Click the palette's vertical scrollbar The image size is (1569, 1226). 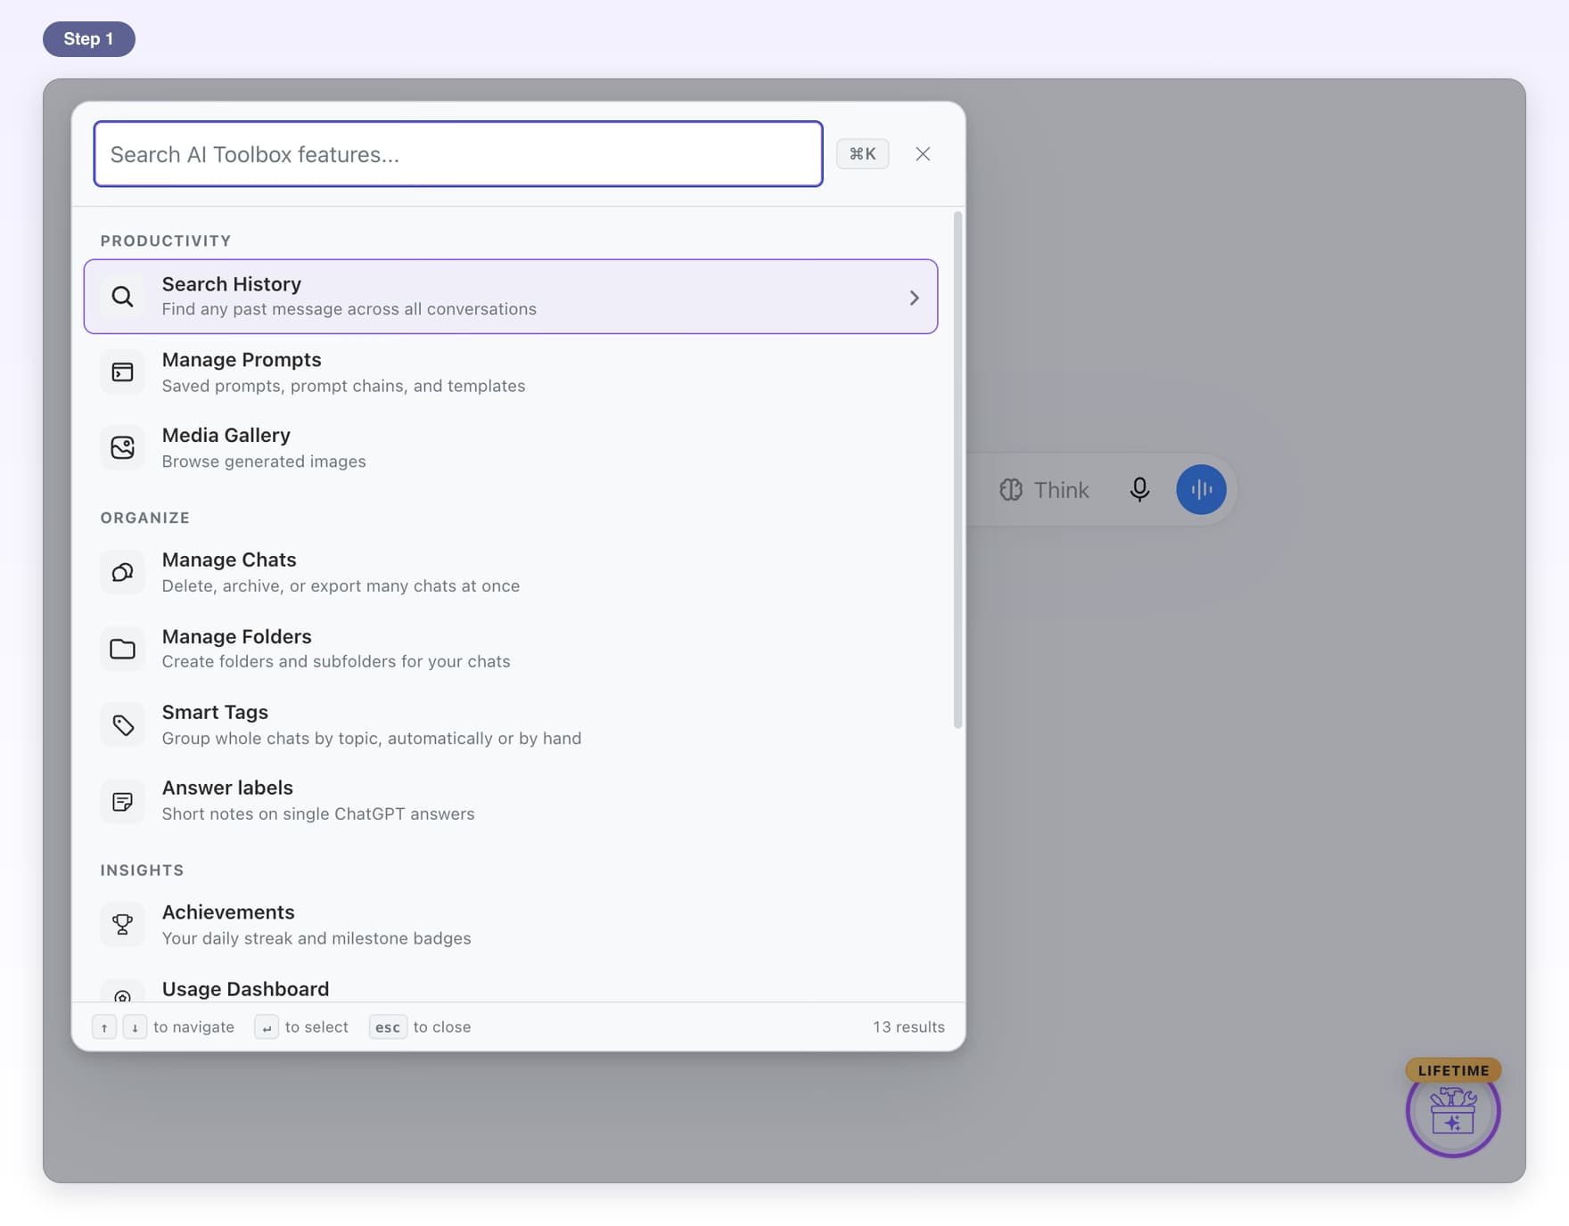[958, 470]
